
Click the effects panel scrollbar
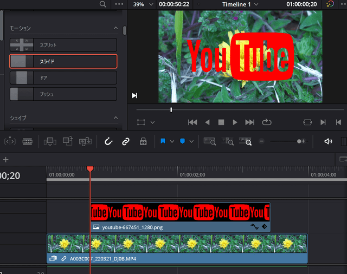pyautogui.click(x=125, y=30)
